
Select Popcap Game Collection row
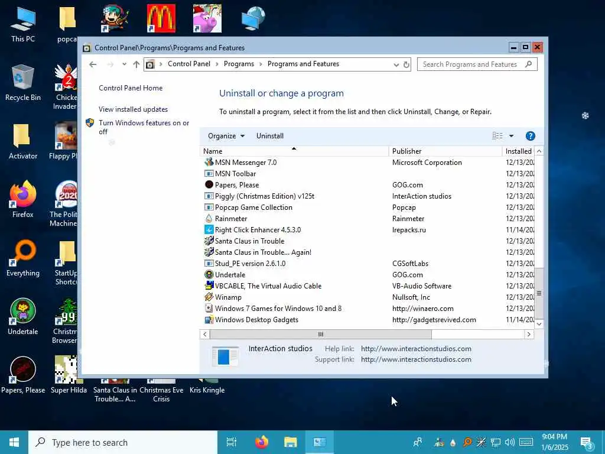[367, 207]
